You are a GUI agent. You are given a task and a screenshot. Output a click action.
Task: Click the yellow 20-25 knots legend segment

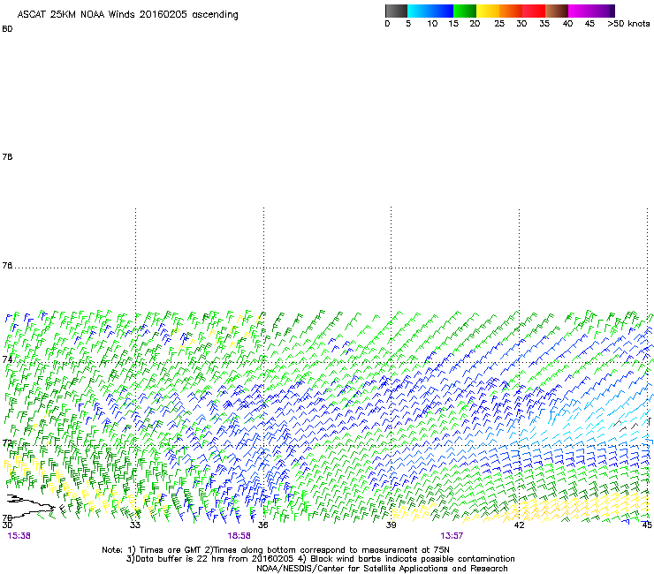488,11
